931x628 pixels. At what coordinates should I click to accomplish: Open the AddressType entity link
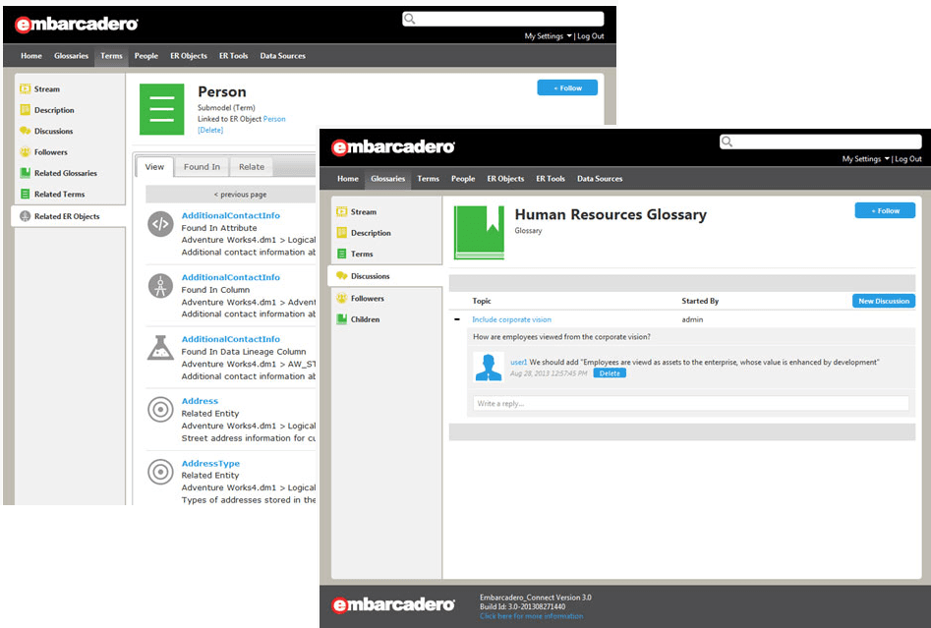[210, 464]
